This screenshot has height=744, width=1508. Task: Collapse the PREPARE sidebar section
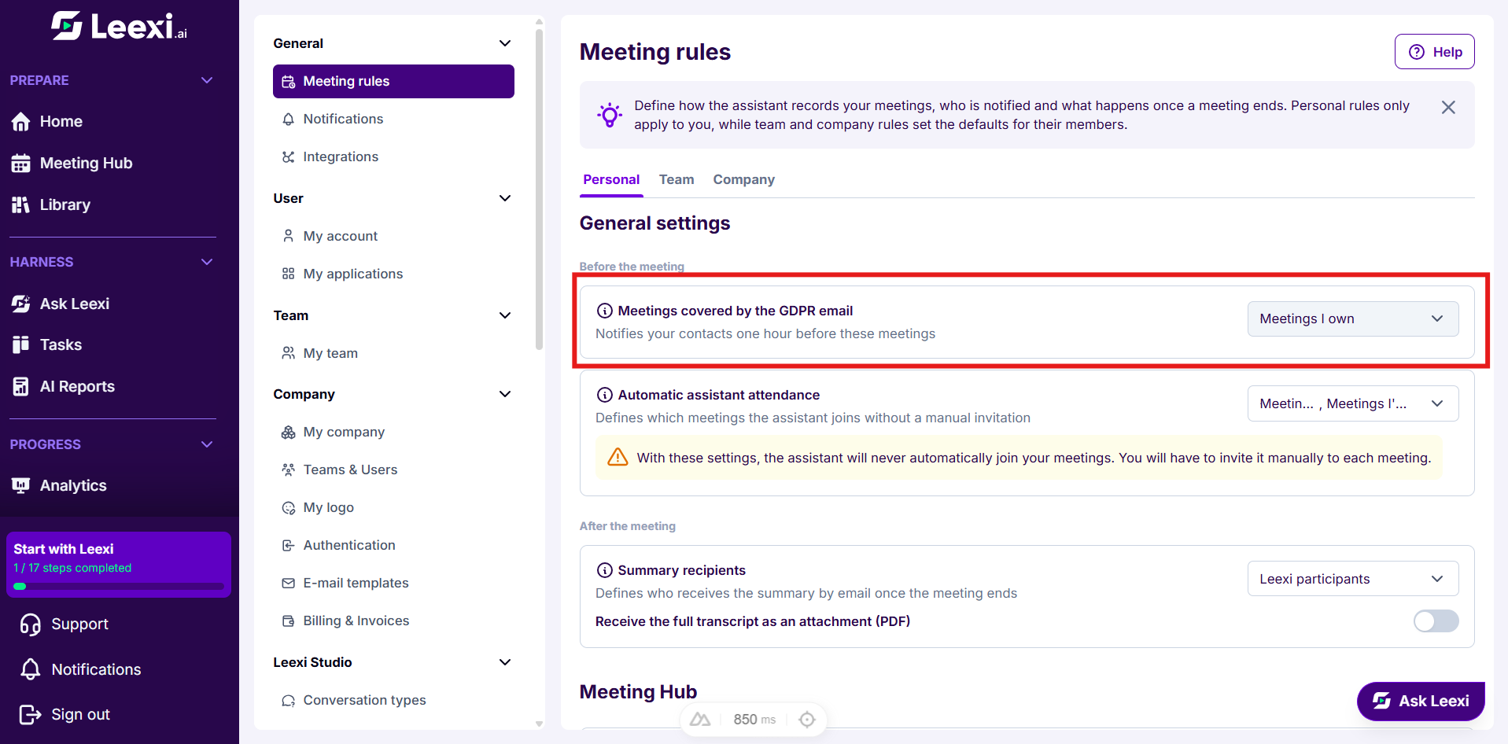[207, 80]
